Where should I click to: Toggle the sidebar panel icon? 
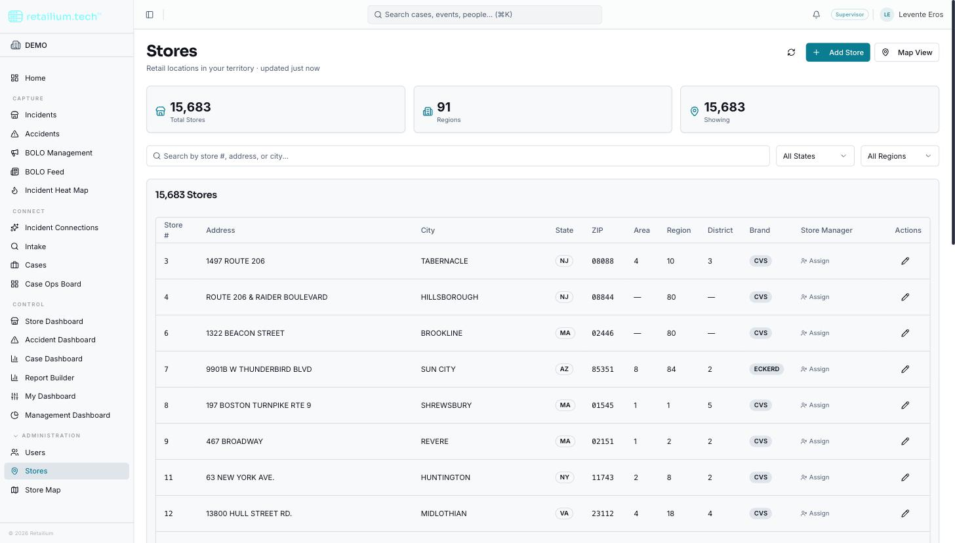pyautogui.click(x=150, y=14)
